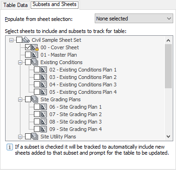Click the Site Utility Plans subset icon
176x170 pixels.
click(35, 137)
